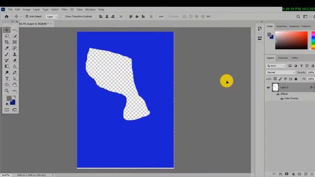Open the History panel icon
The width and height of the screenshot is (315, 177).
click(x=260, y=29)
